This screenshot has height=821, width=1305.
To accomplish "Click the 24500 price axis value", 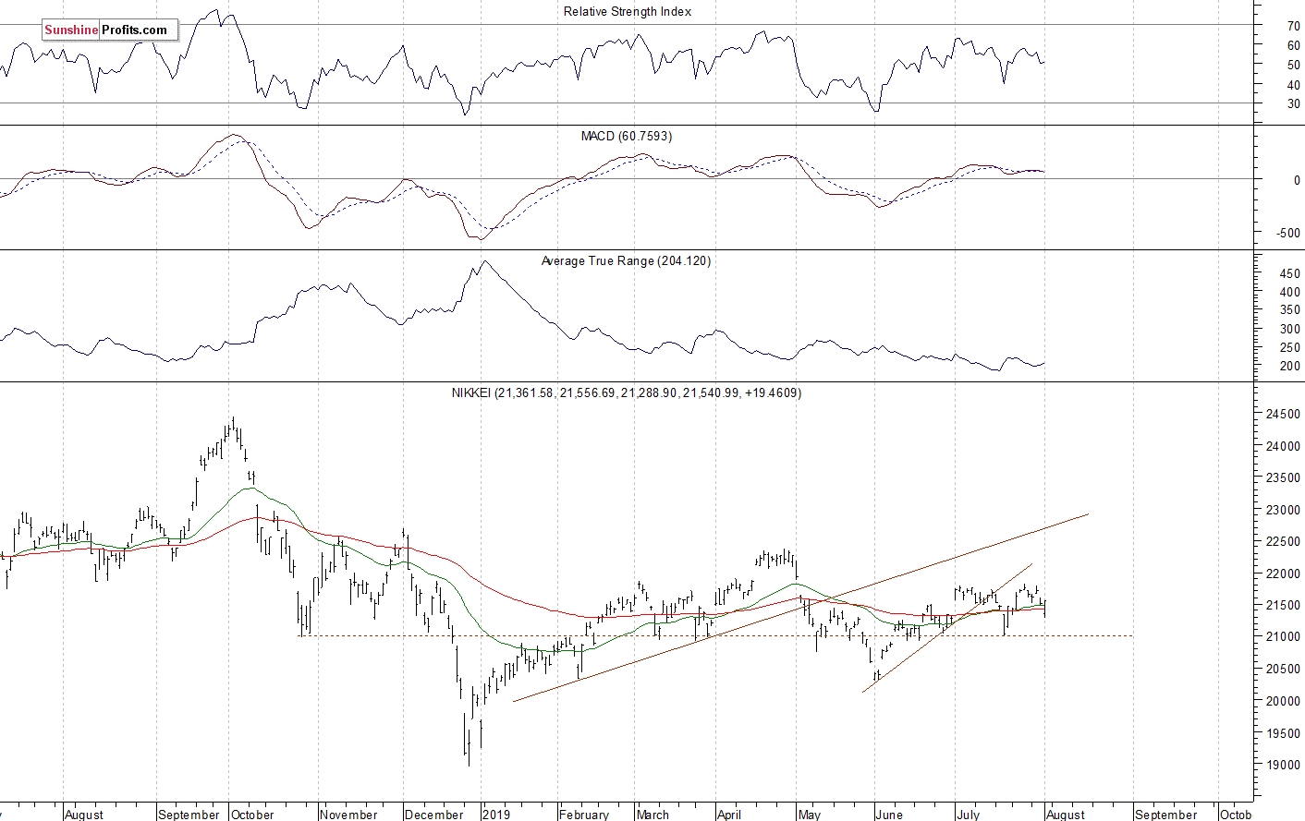I will (1283, 414).
